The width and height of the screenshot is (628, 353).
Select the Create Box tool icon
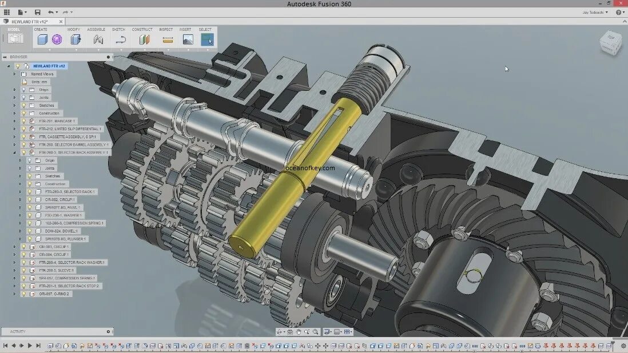(x=42, y=39)
